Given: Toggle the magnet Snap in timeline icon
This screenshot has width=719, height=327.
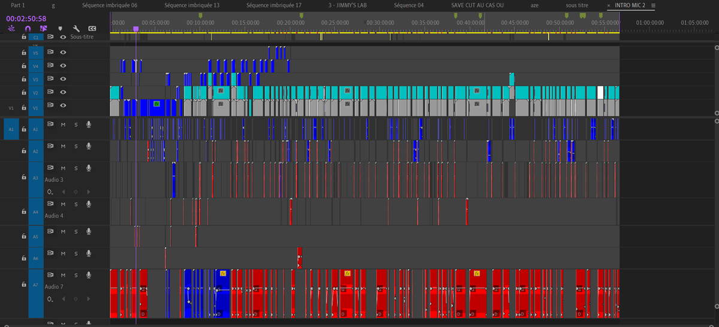Looking at the screenshot, I should point(28,28).
